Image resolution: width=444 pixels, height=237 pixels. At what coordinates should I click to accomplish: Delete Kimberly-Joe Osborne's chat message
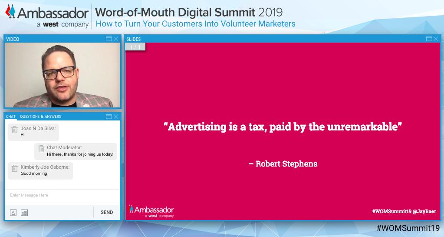click(15, 168)
